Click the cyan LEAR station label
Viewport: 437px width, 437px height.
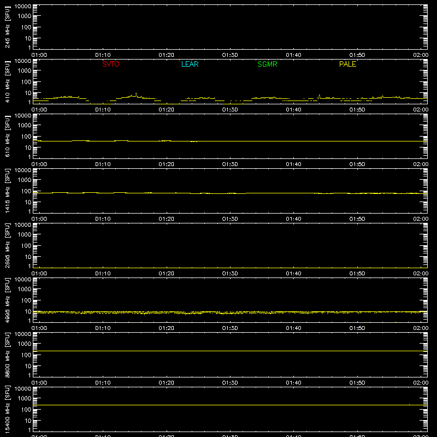tap(190, 64)
